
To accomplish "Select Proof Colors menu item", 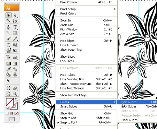I will coord(87,13).
